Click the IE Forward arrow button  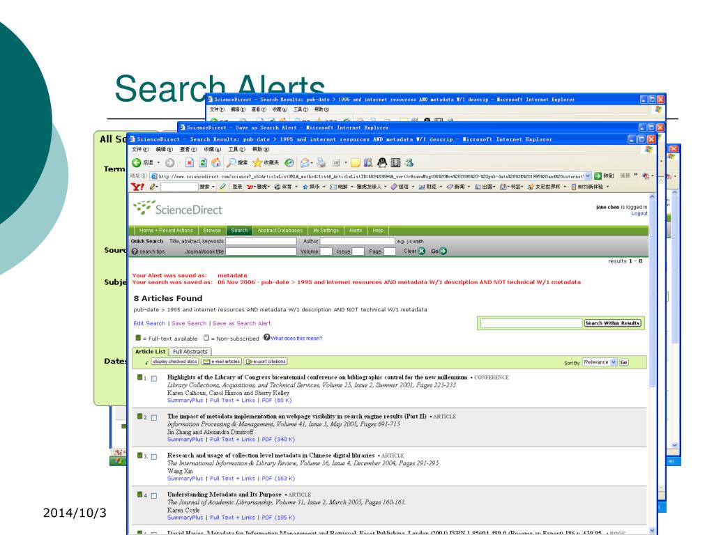click(x=170, y=162)
